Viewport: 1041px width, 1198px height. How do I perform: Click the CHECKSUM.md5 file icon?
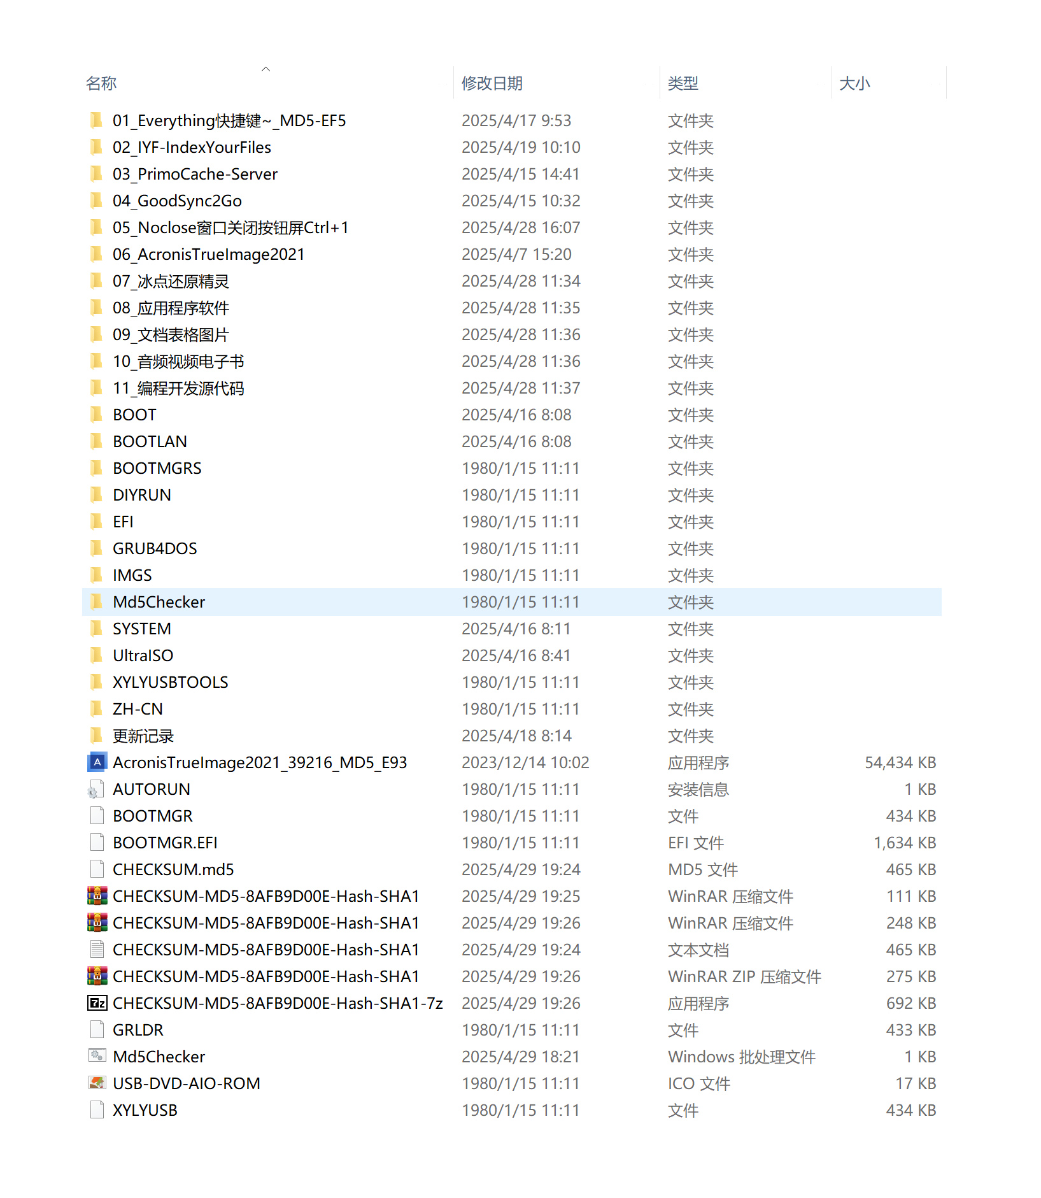tap(97, 869)
